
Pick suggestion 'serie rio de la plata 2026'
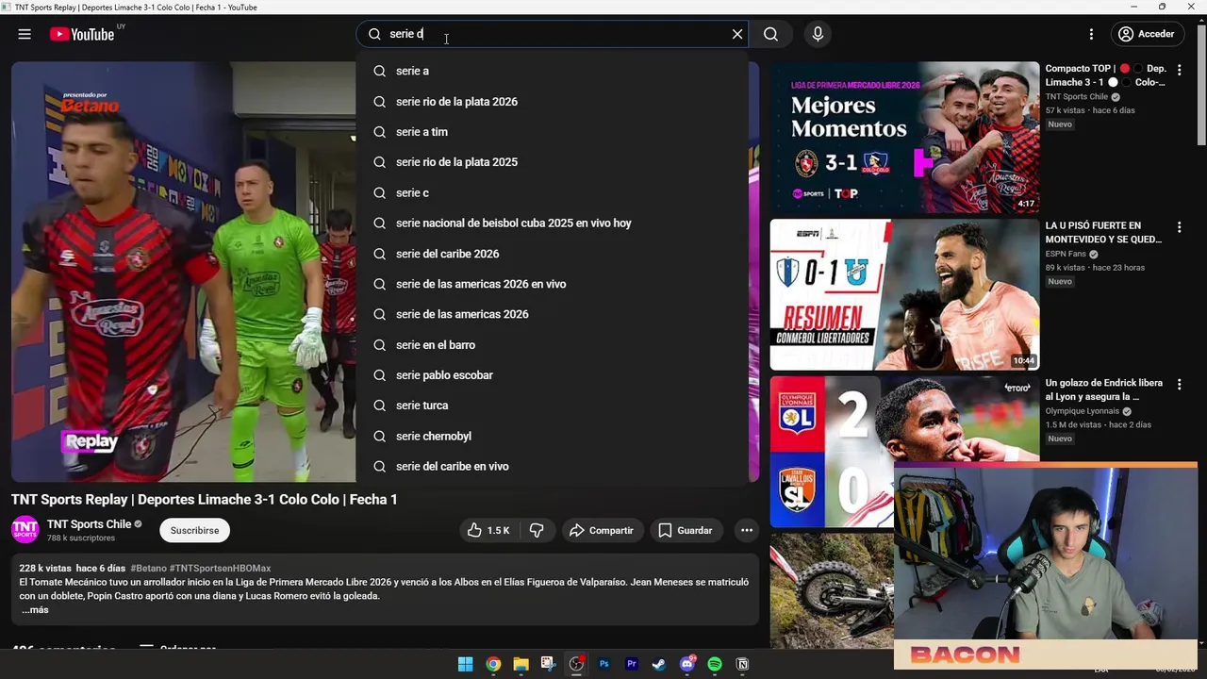(x=552, y=101)
